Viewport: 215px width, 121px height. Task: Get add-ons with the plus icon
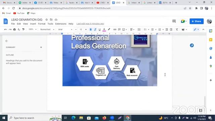click(211, 80)
